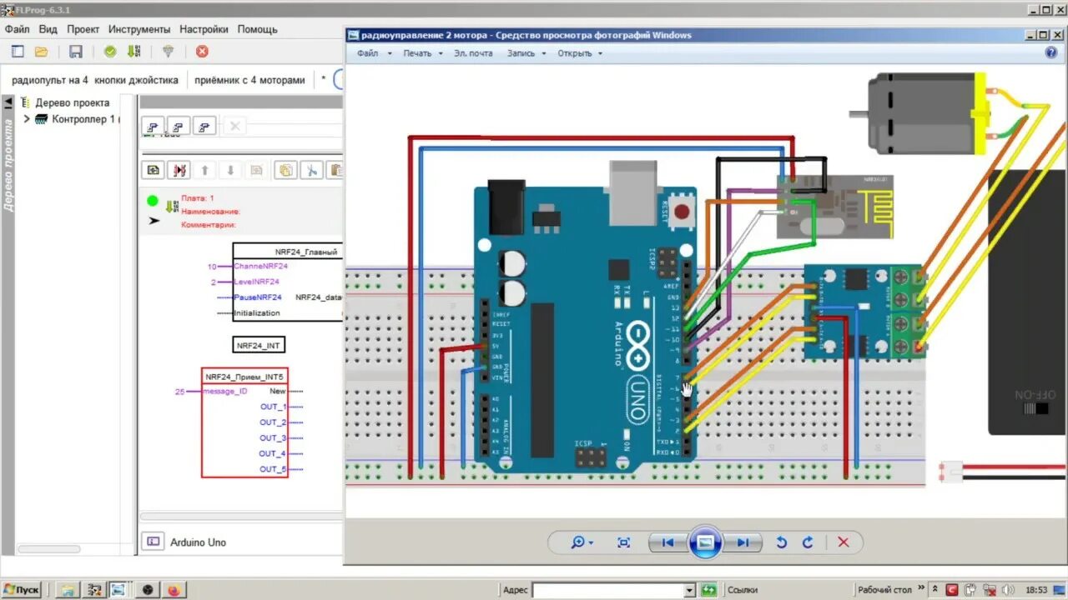The height and width of the screenshot is (600, 1068).
Task: Go to next photo in viewer
Action: 742,542
